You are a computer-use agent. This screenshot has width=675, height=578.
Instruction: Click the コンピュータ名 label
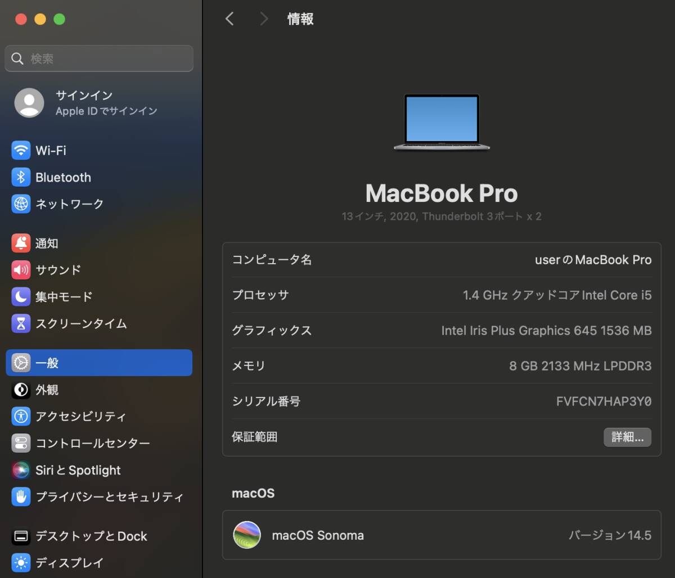272,260
